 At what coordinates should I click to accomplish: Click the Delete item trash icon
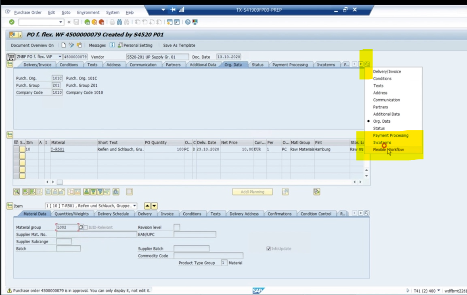(48, 192)
